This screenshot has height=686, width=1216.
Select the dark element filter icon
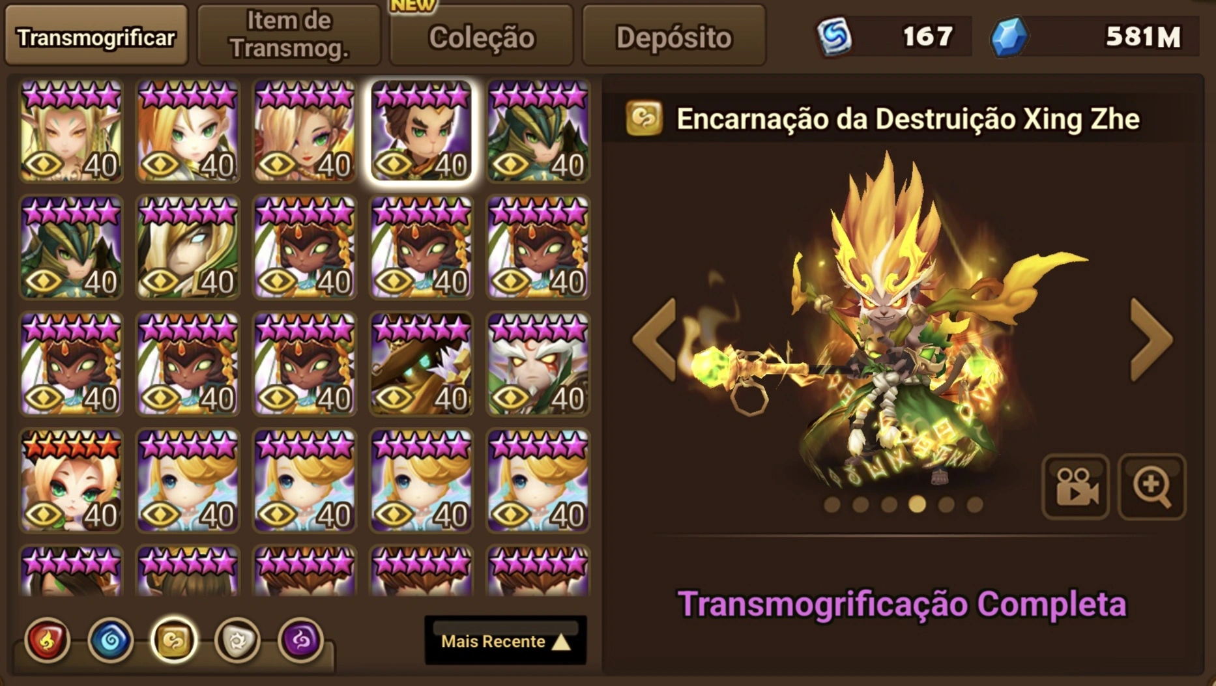(300, 640)
